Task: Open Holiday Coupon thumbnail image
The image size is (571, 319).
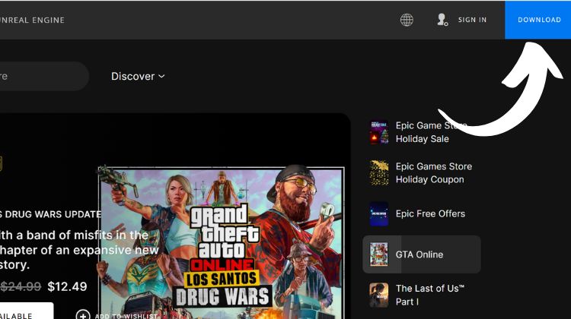Action: (378, 173)
